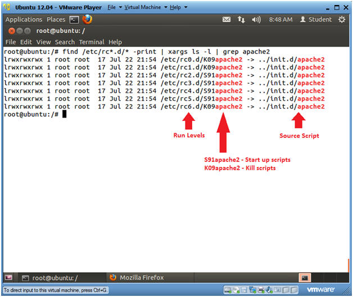Click the /etc/rc6.d/K09apache2 output line
The image size is (353, 297).
pos(164,106)
